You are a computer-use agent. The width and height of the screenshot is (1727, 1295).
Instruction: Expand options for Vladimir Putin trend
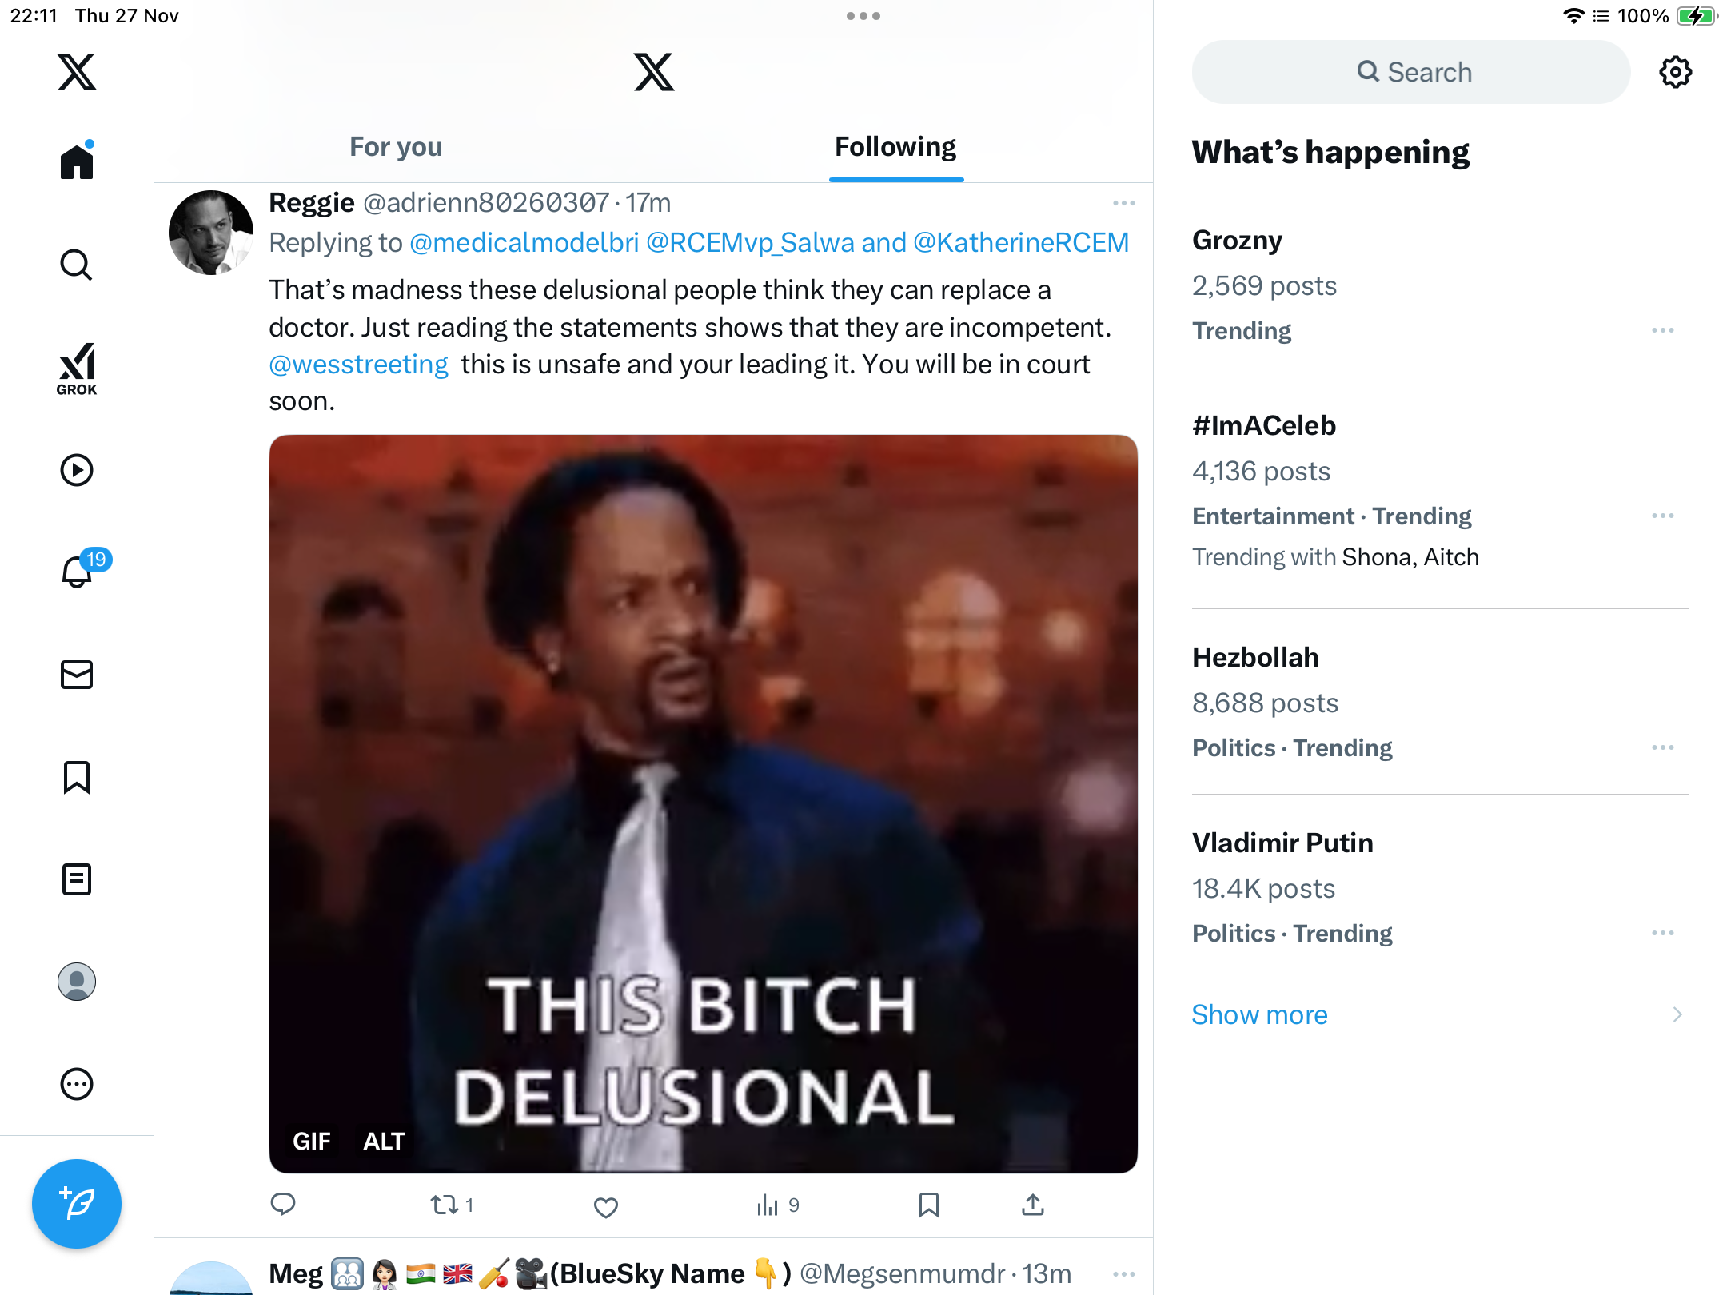coord(1662,933)
